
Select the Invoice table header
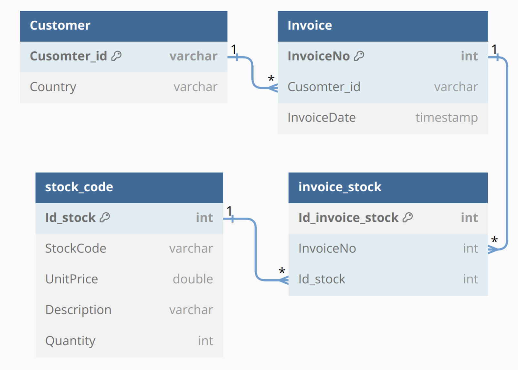pos(383,26)
